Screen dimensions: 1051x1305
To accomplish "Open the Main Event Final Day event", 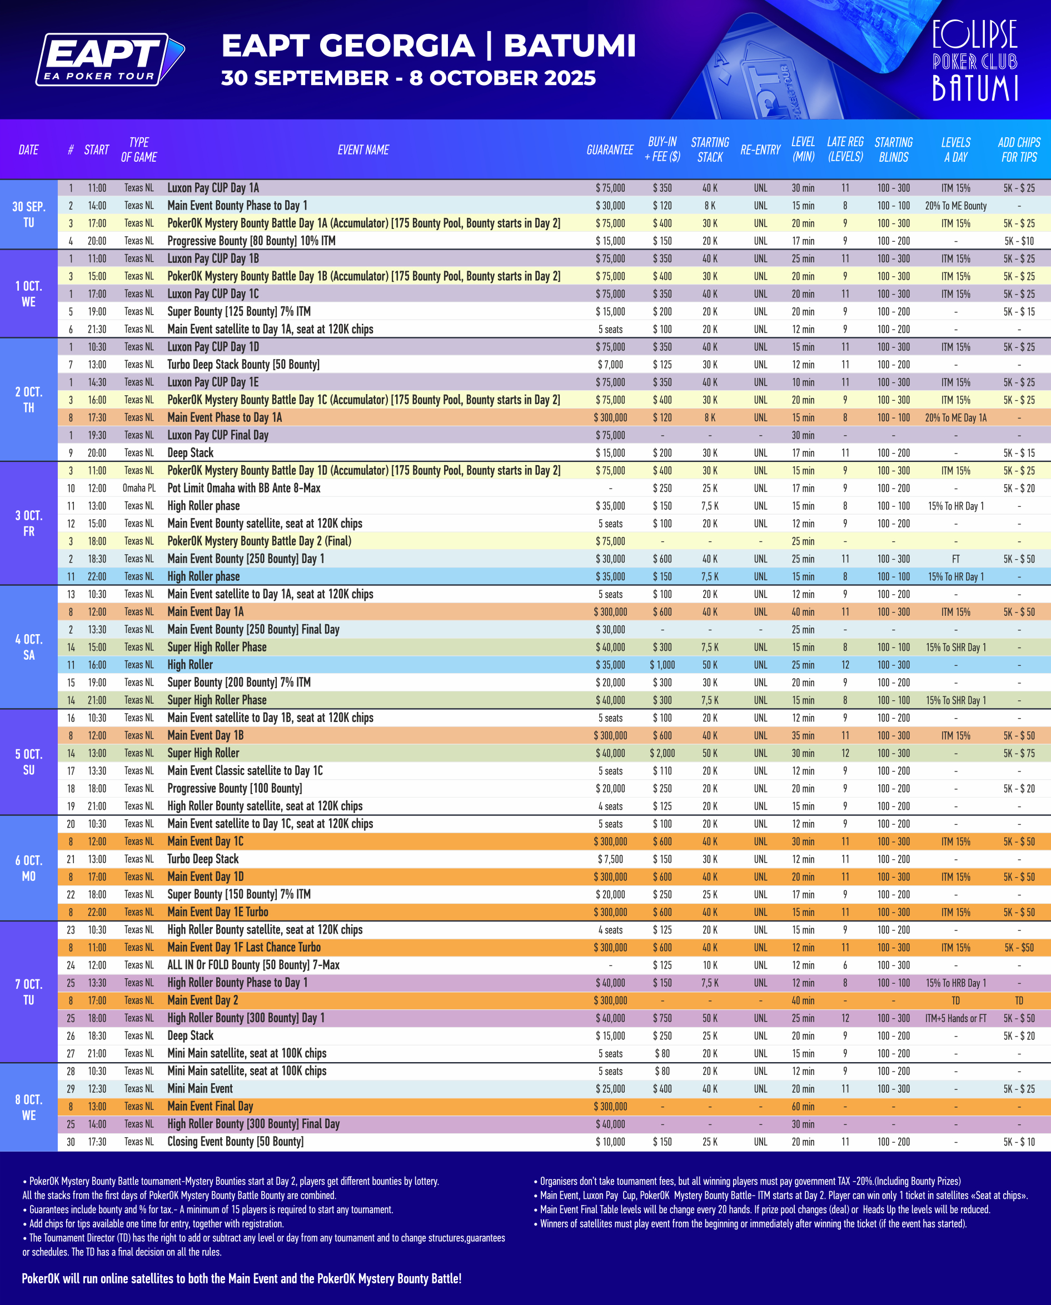I will [210, 1107].
